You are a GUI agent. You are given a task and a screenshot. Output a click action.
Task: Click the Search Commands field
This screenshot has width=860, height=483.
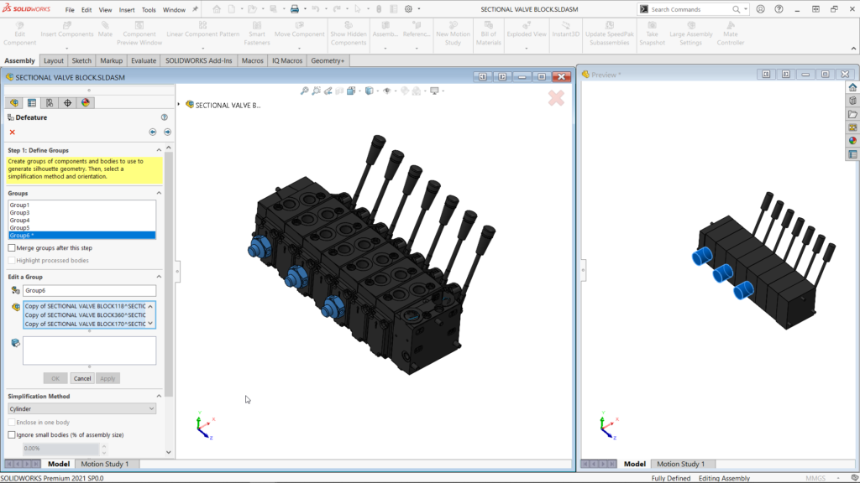(690, 9)
